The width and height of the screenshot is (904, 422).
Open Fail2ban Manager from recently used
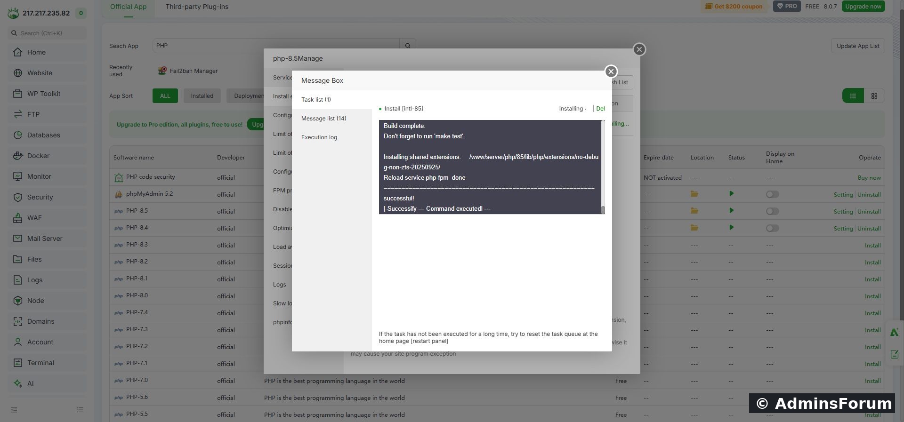tap(188, 71)
